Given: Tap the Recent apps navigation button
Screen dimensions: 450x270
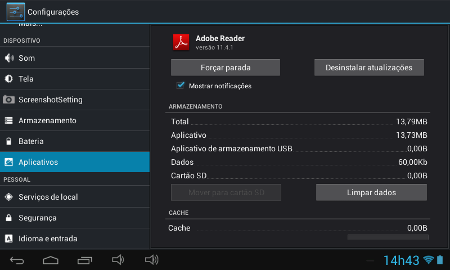Looking at the screenshot, I should pos(85,260).
